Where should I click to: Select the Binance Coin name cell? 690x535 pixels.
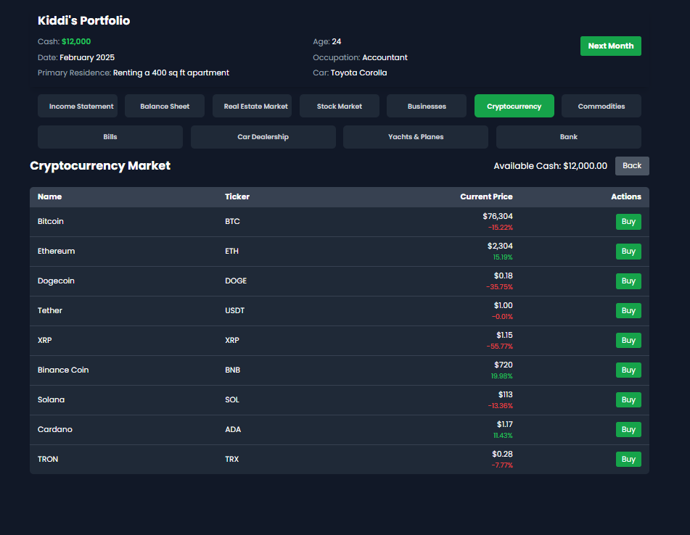[x=63, y=370]
